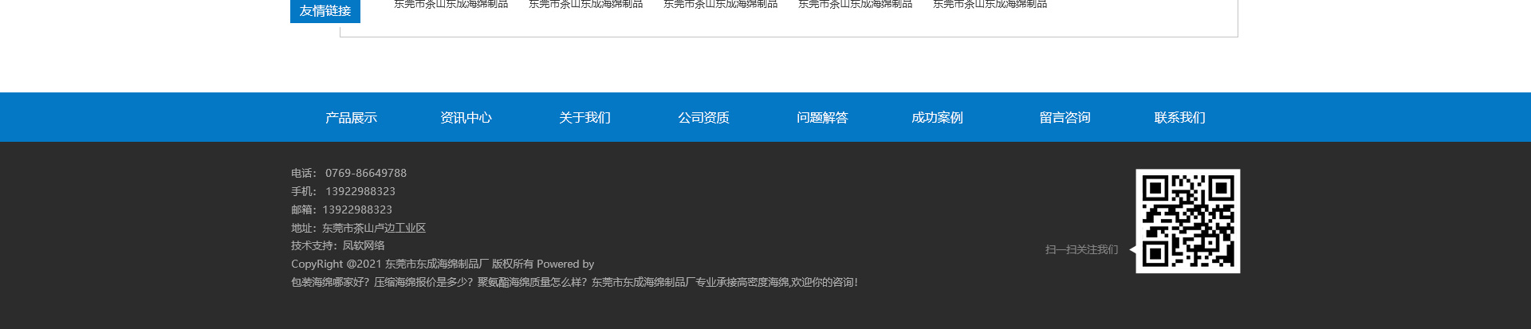1531x329 pixels.
Task: Click the address 东莞市茶山卢边工业区
Action: [x=373, y=228]
